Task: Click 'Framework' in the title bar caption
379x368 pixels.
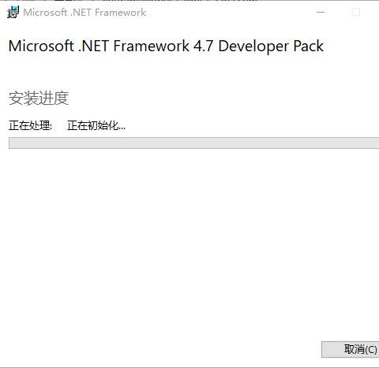Action: [121, 13]
